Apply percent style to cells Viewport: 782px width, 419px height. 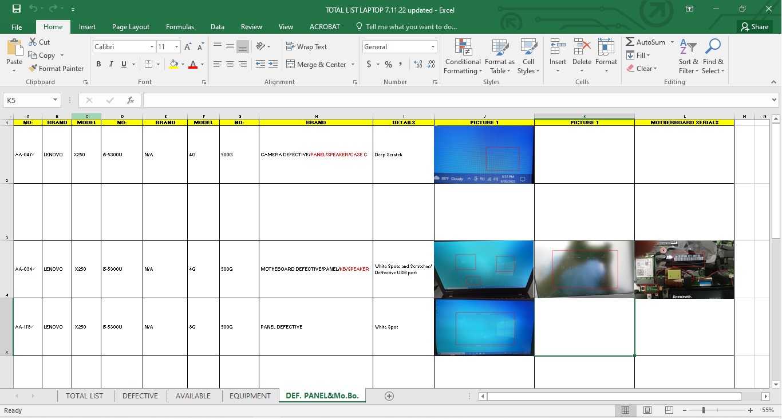(x=389, y=64)
